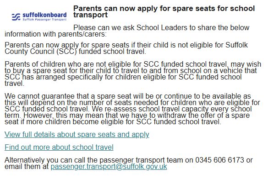The width and height of the screenshot is (268, 179).
Task: Click the Suffolk Passenger Transport tagline
Action: (44, 20)
